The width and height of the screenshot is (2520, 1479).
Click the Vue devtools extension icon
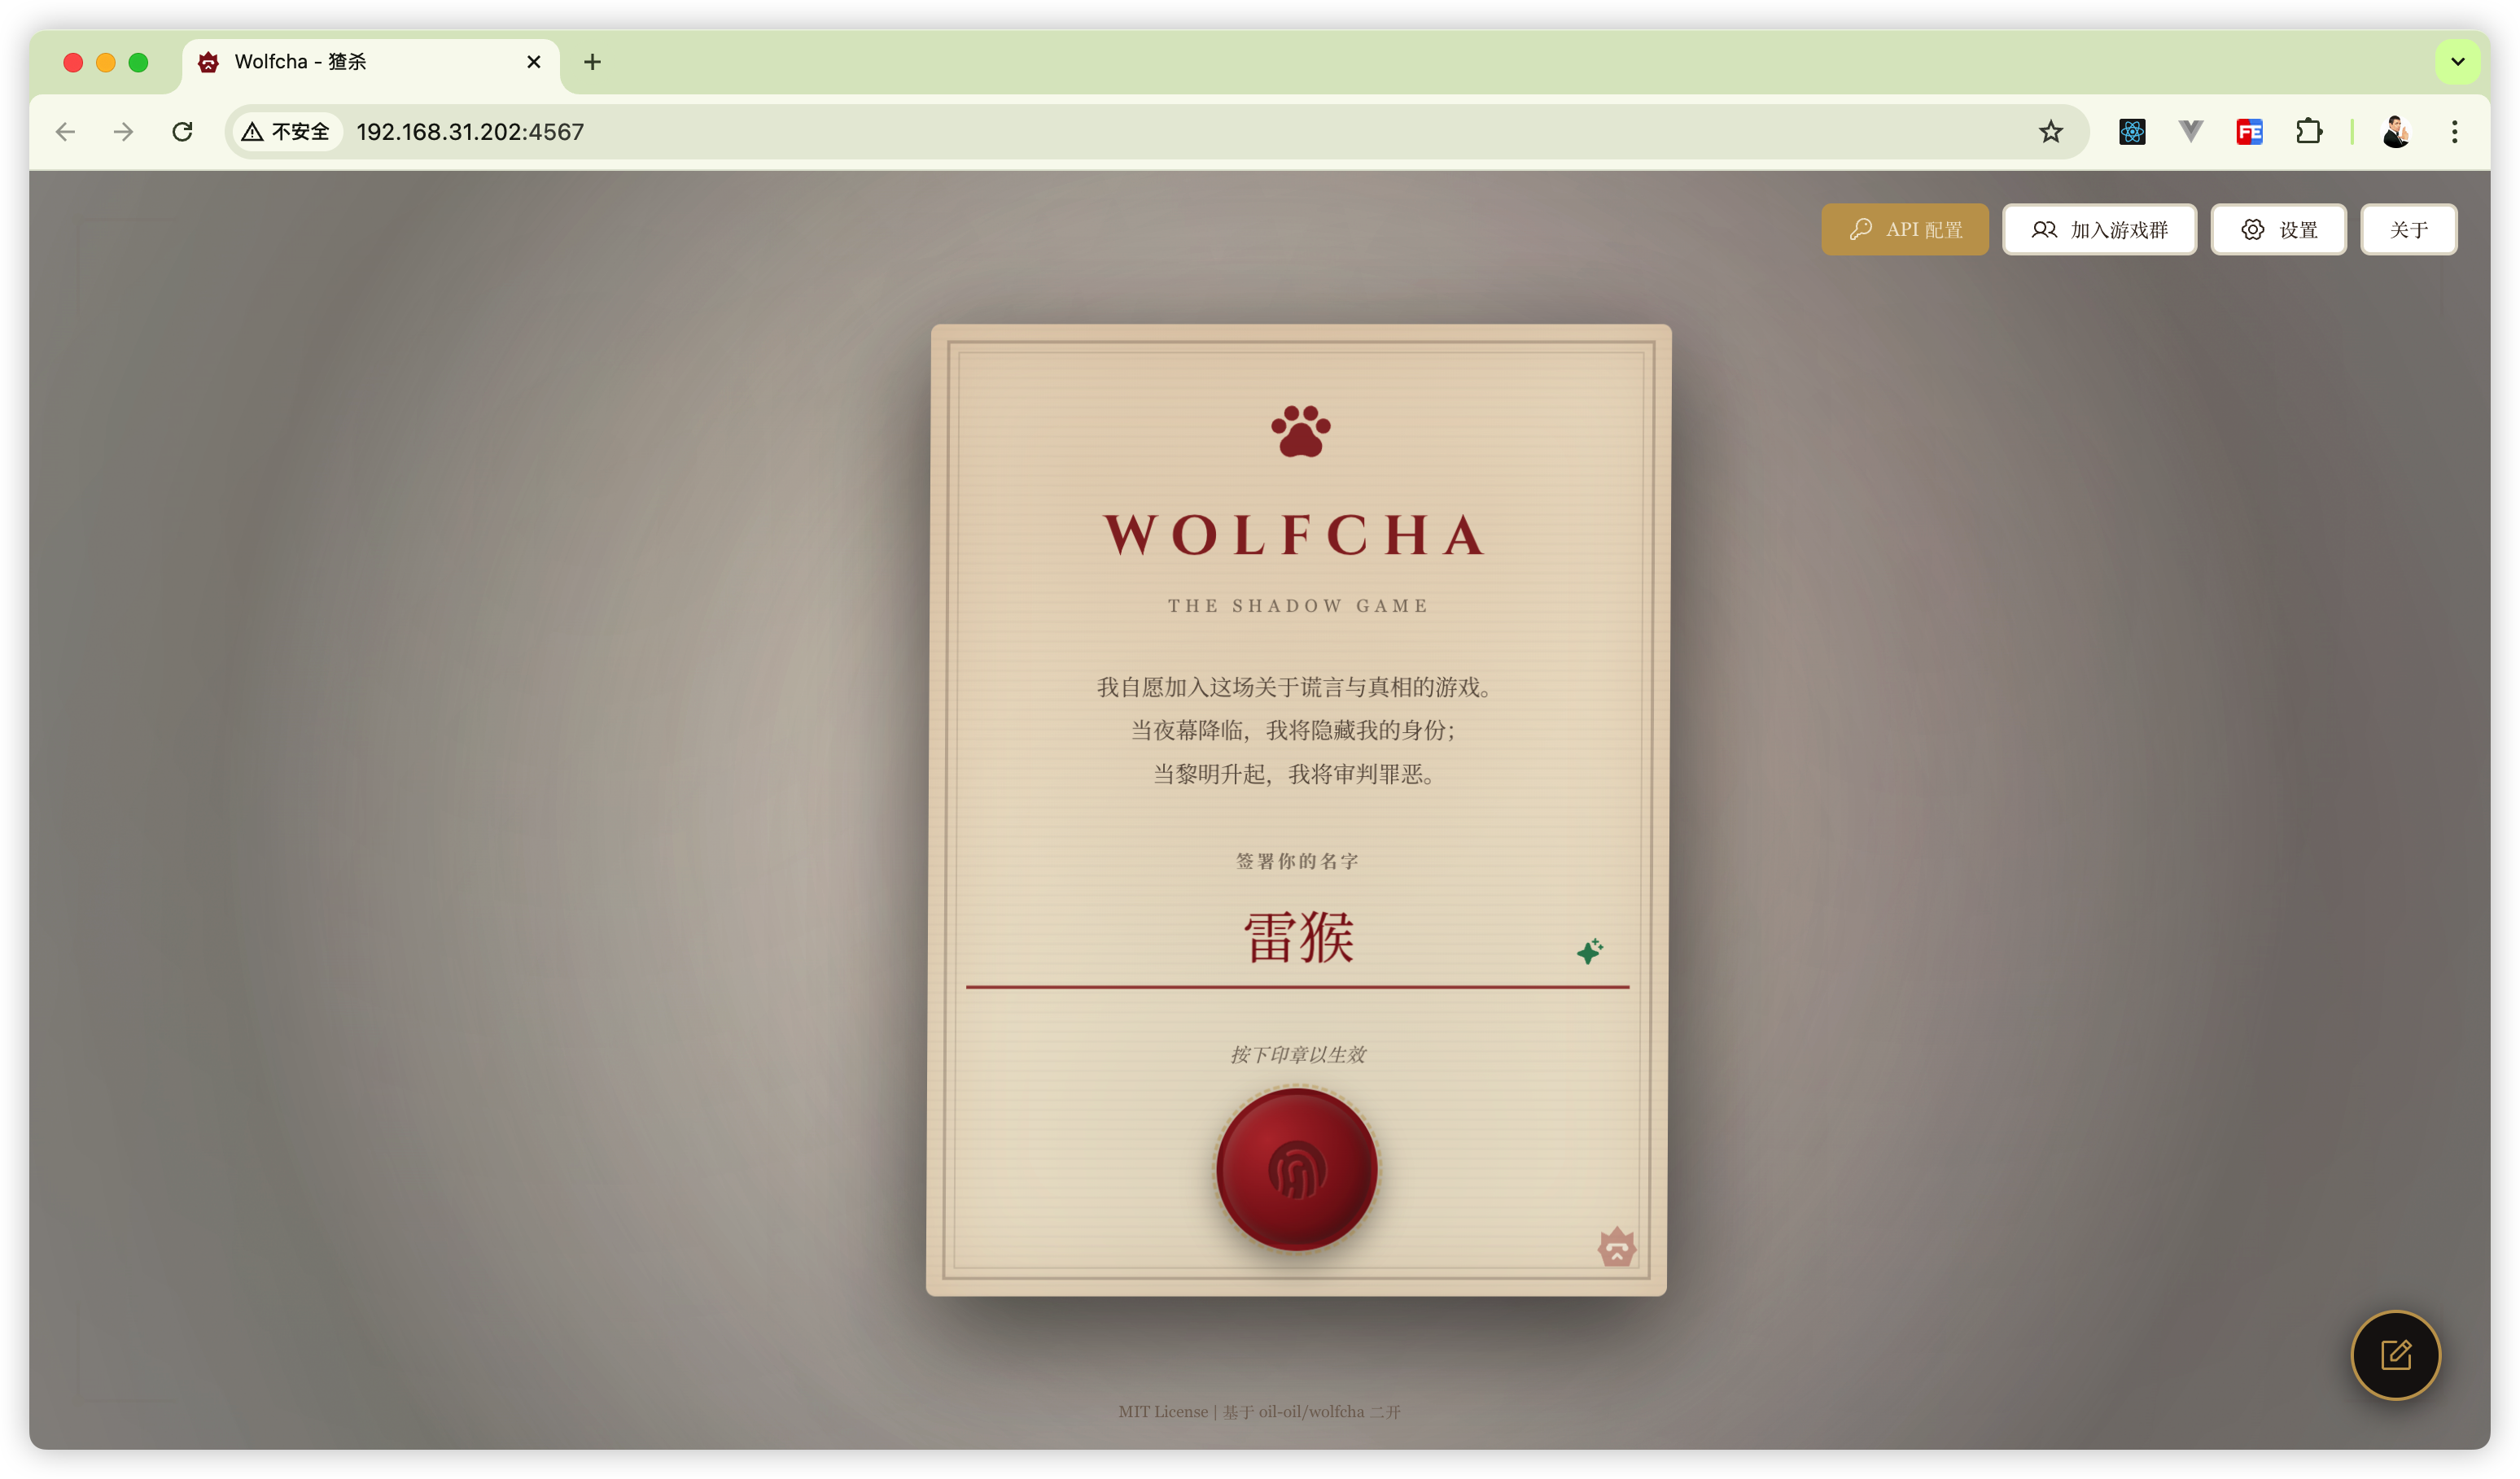2190,132
